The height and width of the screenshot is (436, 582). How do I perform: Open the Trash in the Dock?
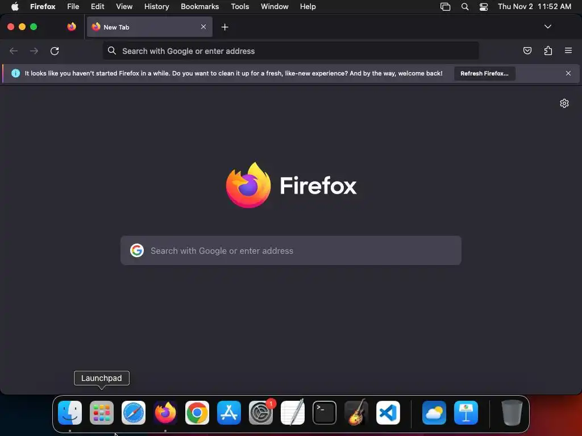pos(512,412)
